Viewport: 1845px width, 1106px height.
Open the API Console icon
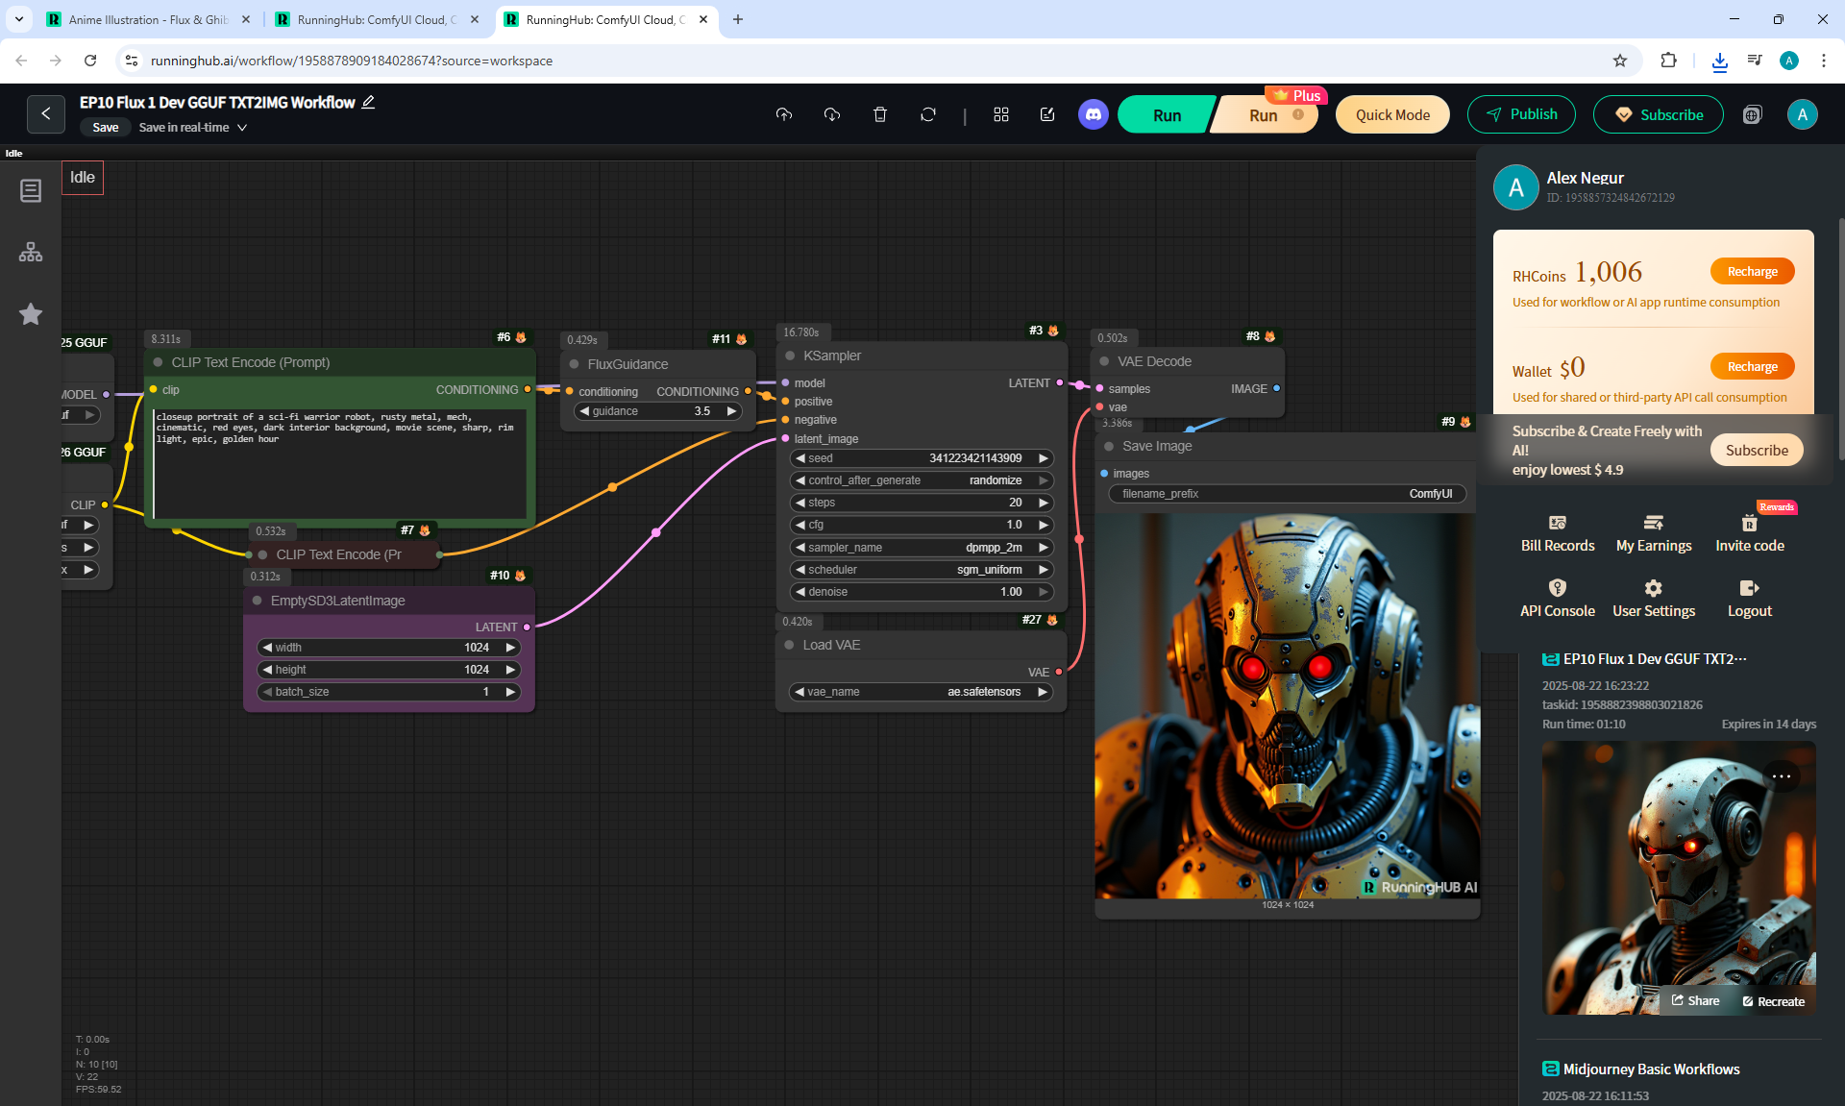click(1557, 588)
